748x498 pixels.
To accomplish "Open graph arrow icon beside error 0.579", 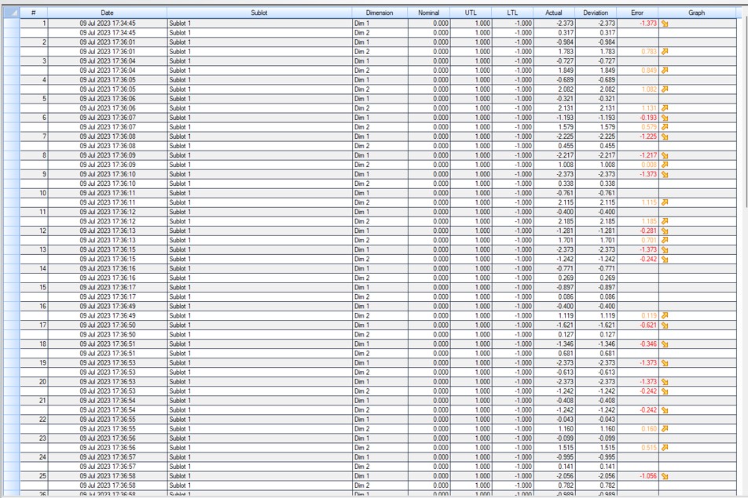I will (665, 127).
